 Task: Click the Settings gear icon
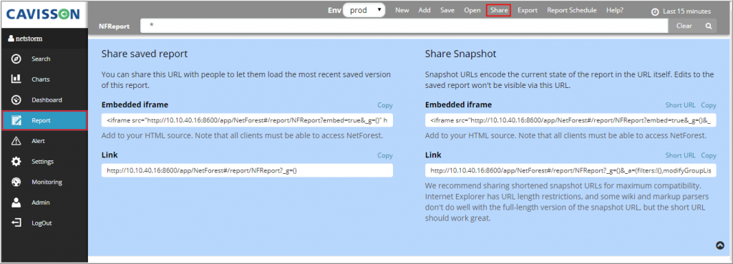click(x=16, y=162)
